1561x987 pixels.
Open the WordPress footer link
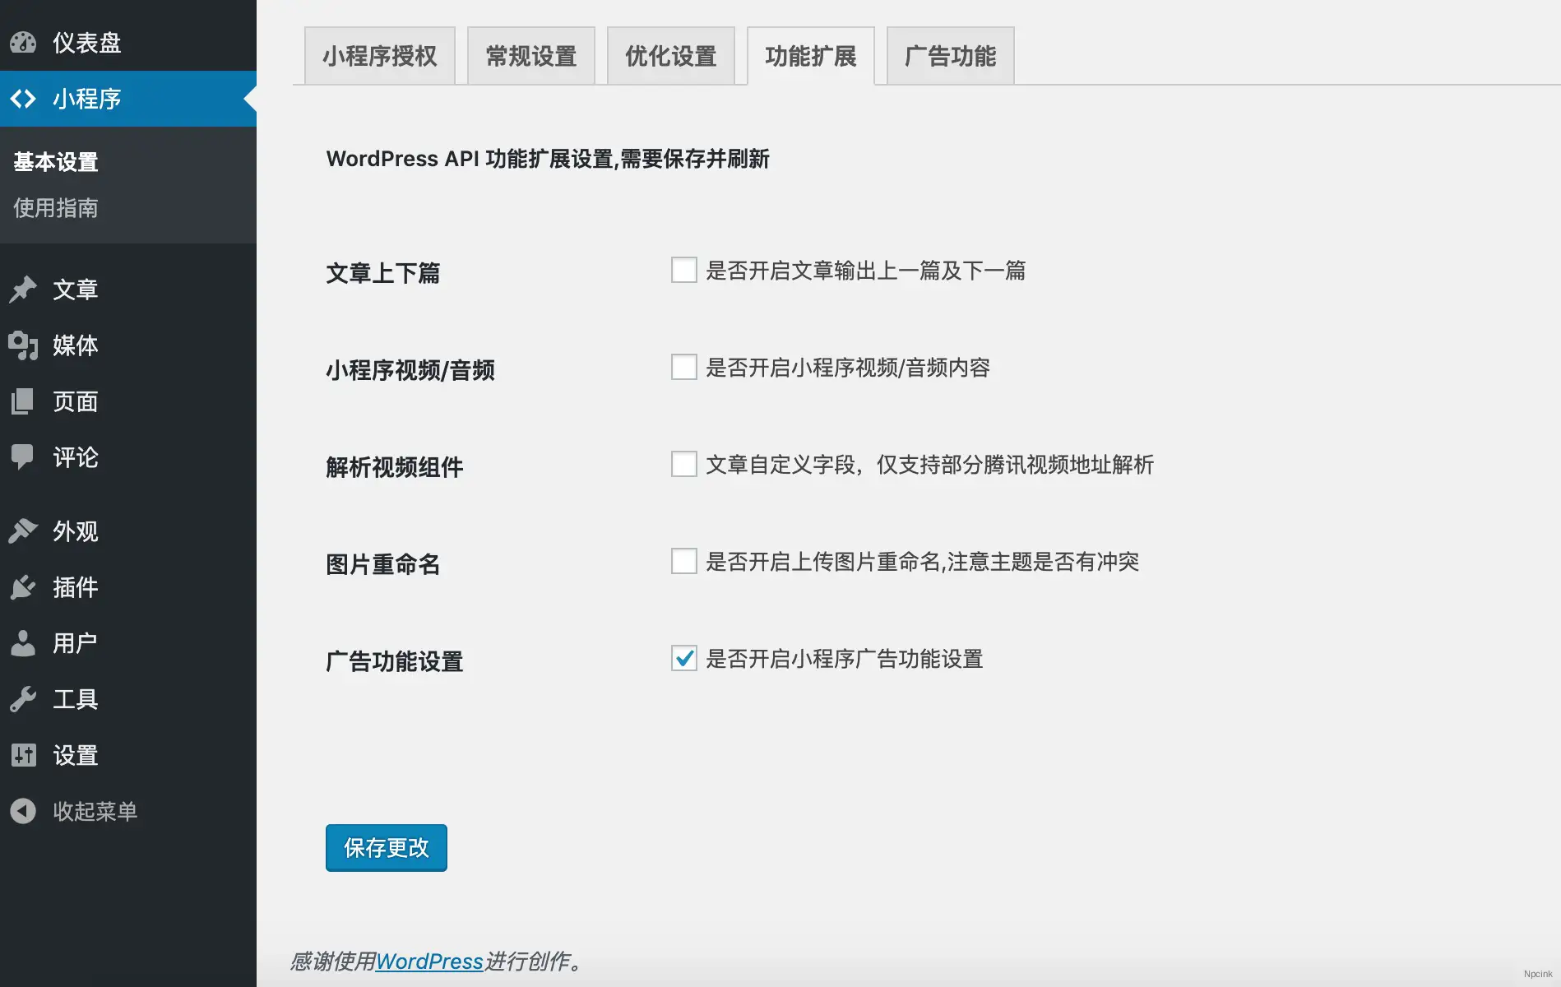point(428,961)
